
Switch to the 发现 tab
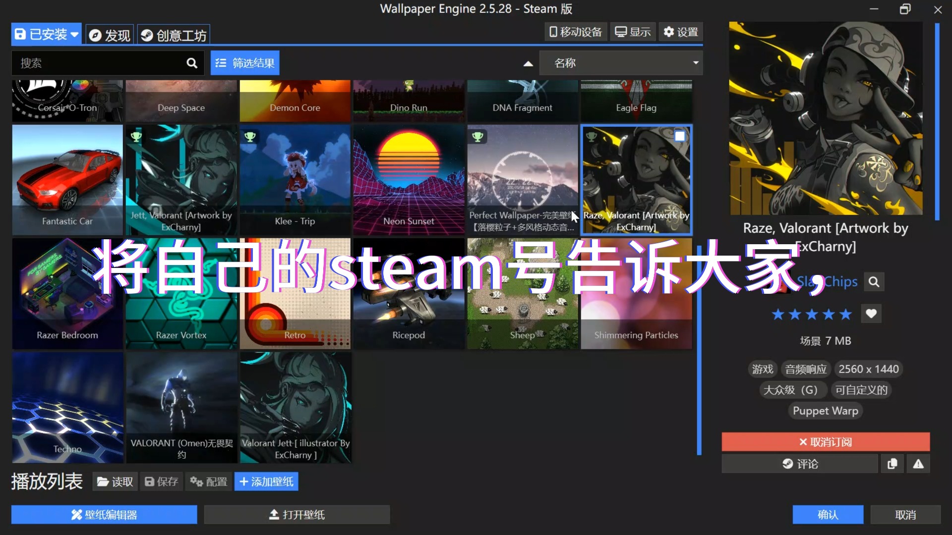[x=110, y=35]
